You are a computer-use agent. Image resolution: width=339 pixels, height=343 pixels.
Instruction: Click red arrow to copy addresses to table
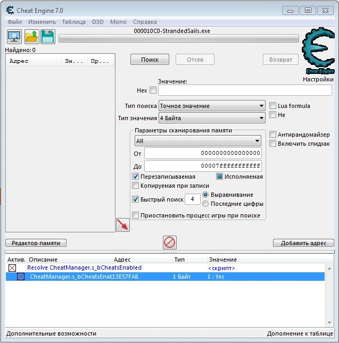123,224
